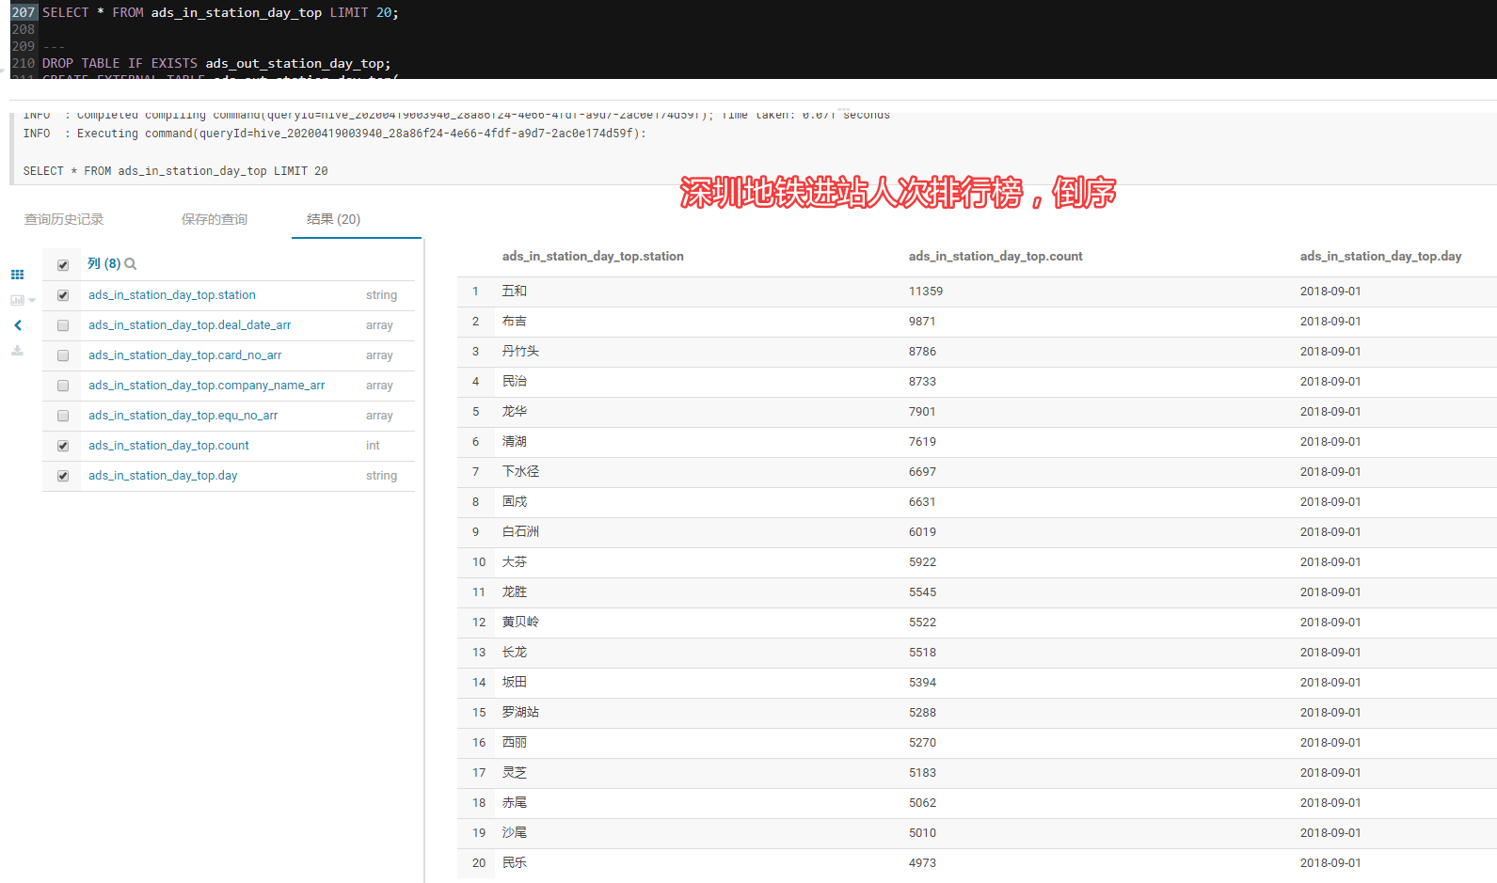Click the ads_in_station_day_top.equ_no_arr column link
The image size is (1497, 883).
[x=183, y=416]
